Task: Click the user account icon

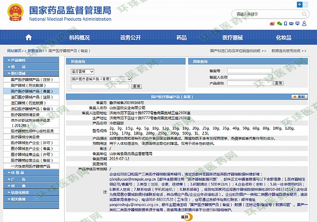Action: [304, 24]
